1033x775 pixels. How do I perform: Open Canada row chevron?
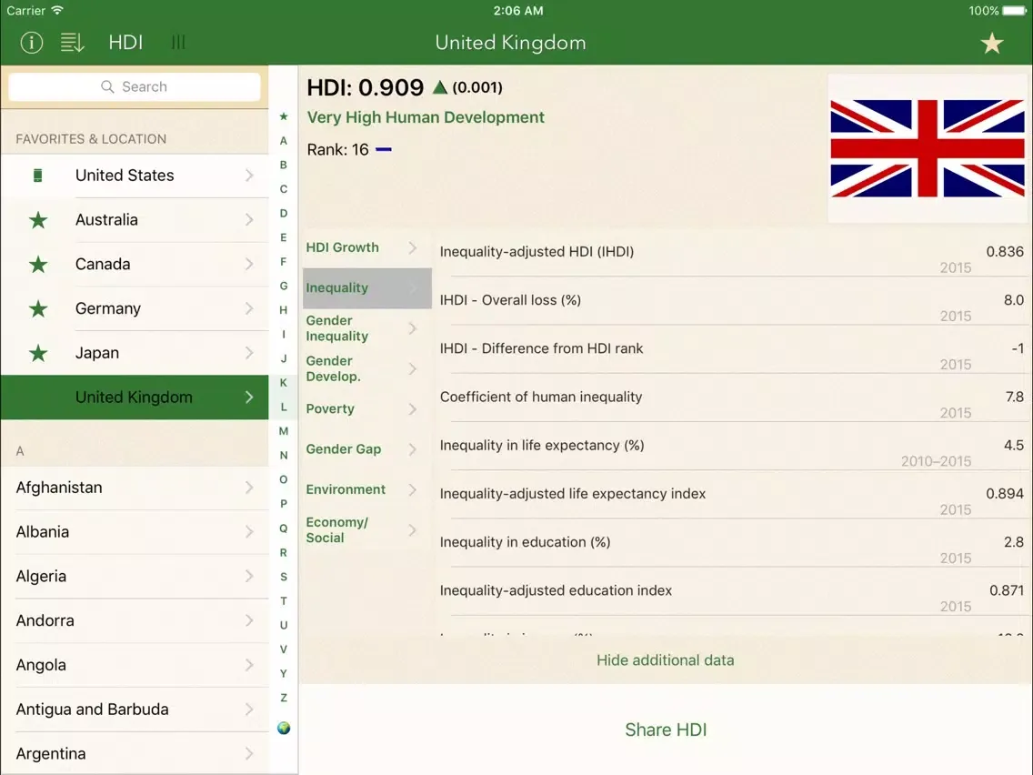(249, 265)
